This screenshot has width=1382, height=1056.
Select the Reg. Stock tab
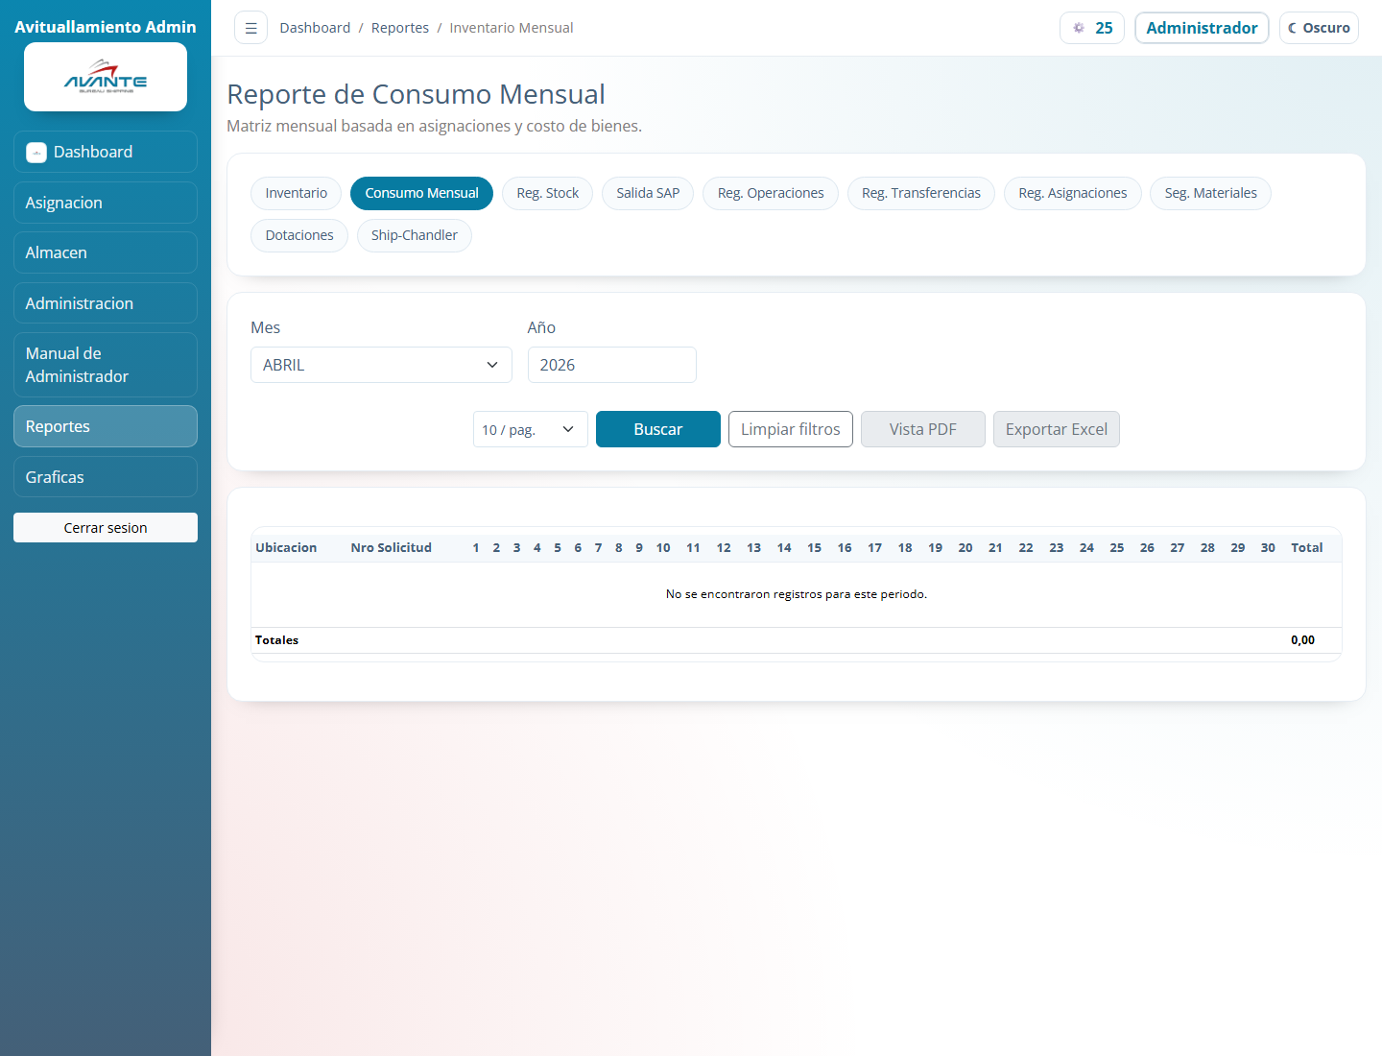pyautogui.click(x=547, y=193)
